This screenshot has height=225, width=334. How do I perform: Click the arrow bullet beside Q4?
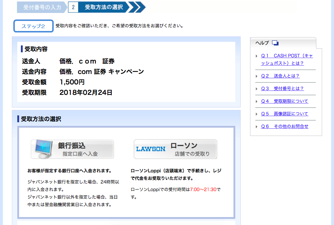[x=257, y=101]
